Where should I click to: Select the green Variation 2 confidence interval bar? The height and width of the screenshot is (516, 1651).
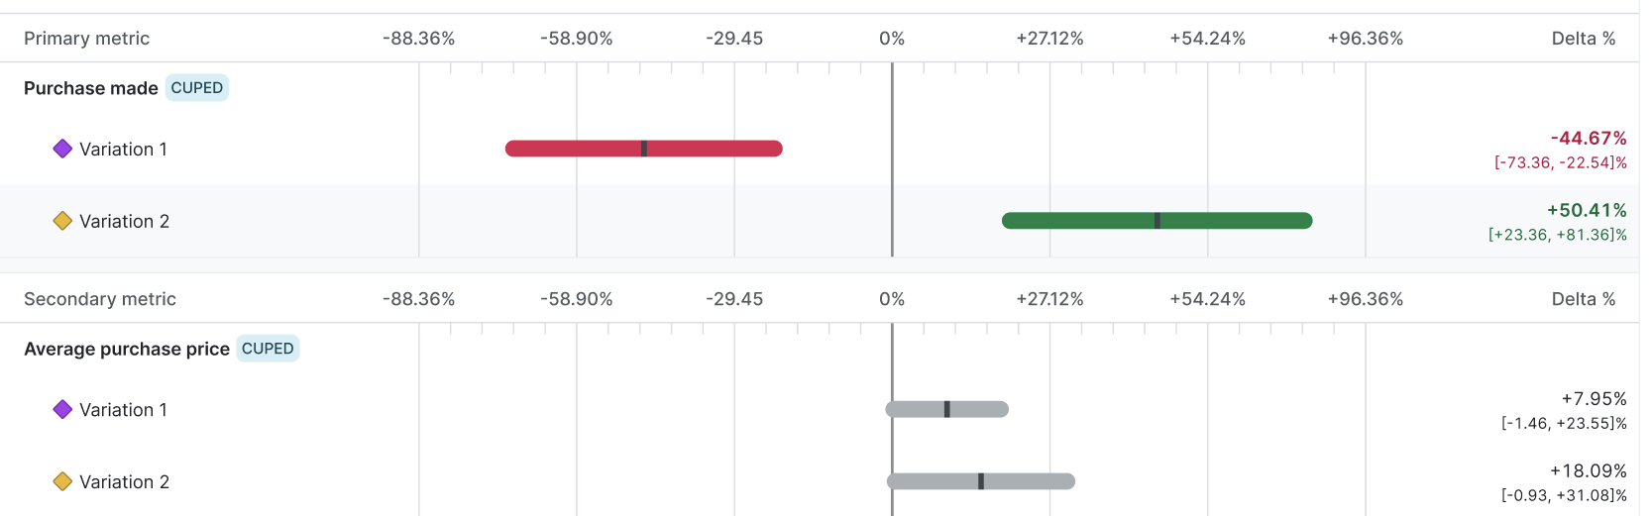1080,221
